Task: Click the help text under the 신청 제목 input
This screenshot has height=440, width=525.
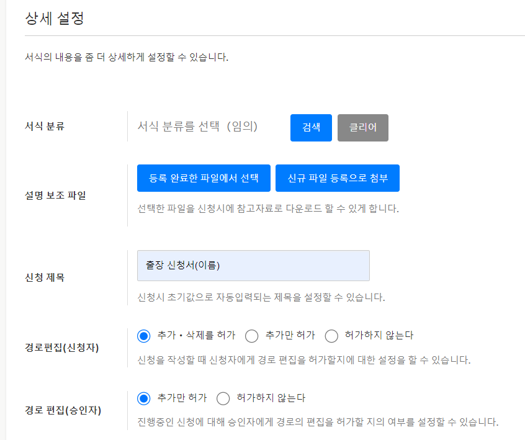Action: point(261,297)
